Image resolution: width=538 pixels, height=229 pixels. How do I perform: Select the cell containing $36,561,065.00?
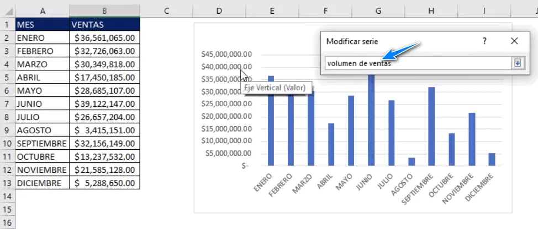pyautogui.click(x=104, y=37)
